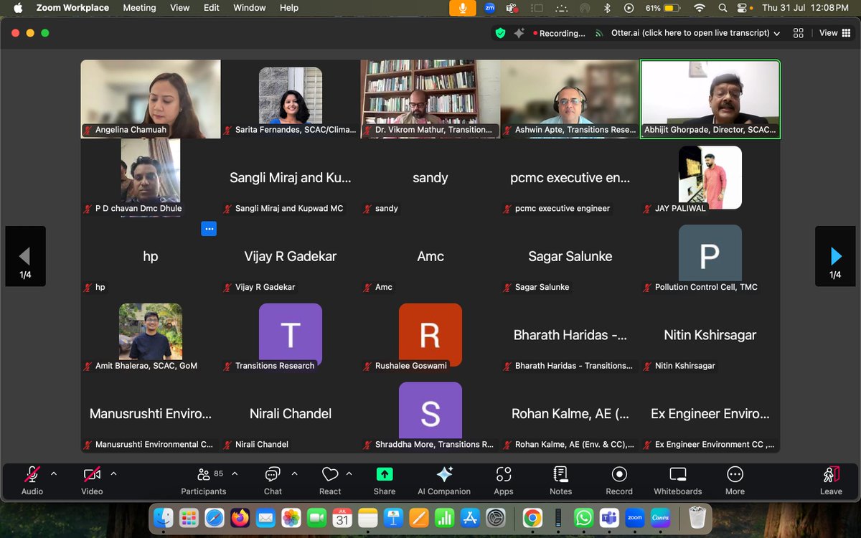Click the Zoom status icon in menu bar

coord(489,8)
